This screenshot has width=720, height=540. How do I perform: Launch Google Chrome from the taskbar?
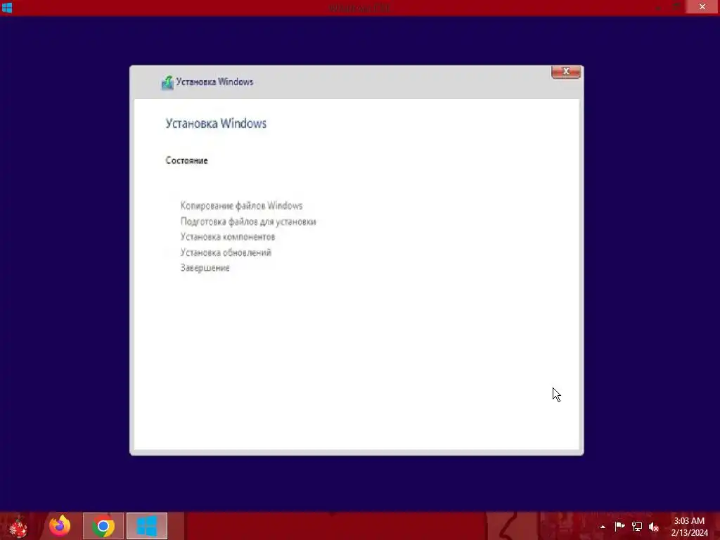[103, 526]
